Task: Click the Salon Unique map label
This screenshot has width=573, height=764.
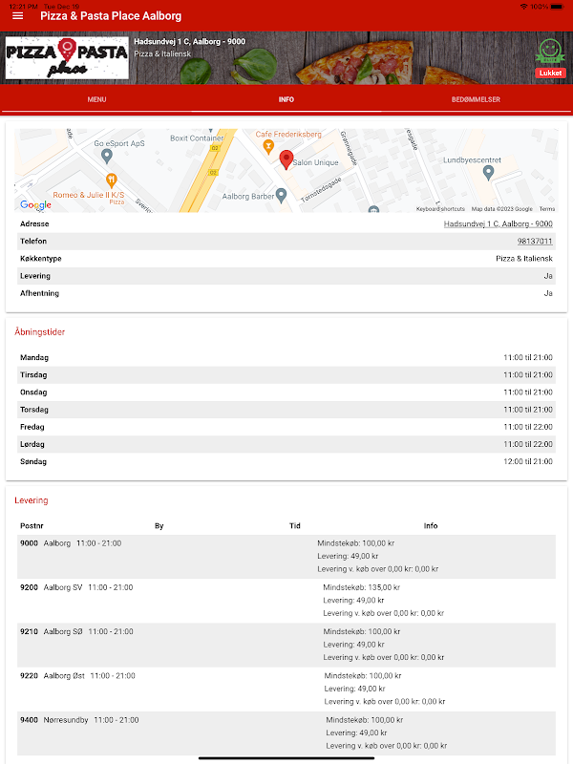Action: click(x=315, y=162)
